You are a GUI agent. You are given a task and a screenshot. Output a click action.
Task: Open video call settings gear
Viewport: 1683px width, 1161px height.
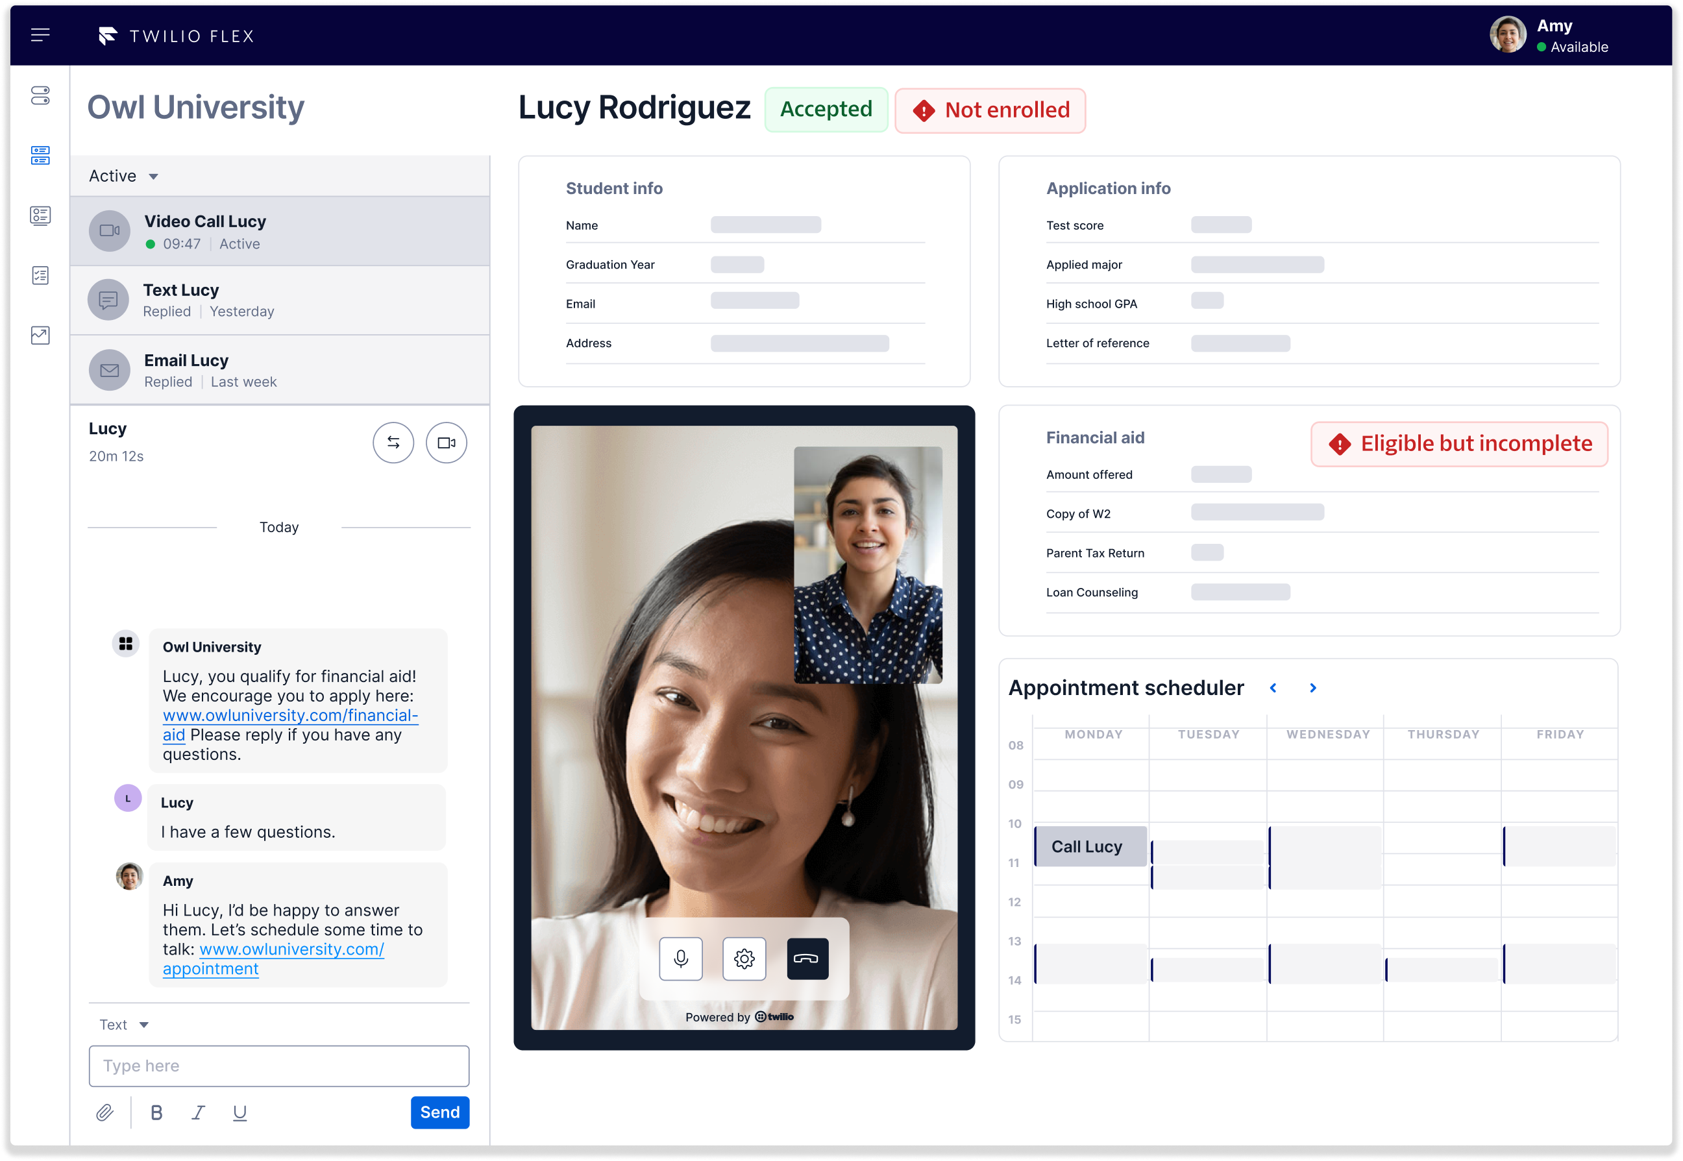[744, 959]
